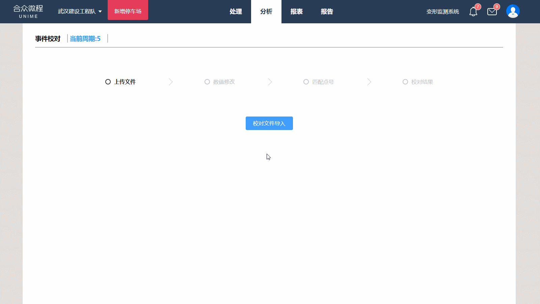Click the user profile avatar
The height and width of the screenshot is (304, 540).
click(x=513, y=11)
